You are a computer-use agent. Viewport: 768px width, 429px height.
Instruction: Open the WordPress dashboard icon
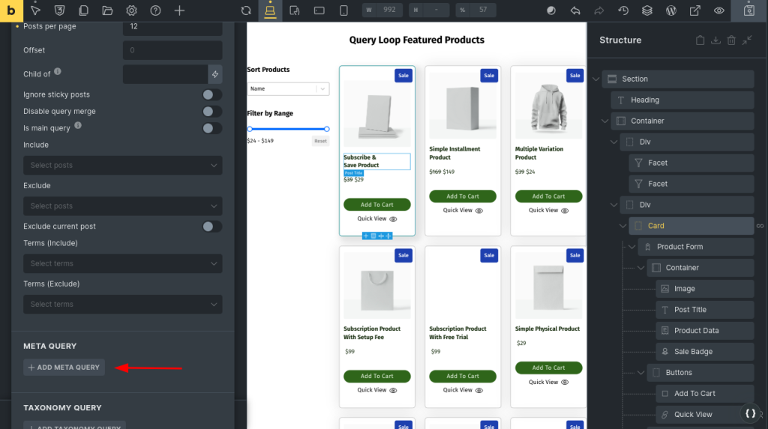[x=671, y=10]
